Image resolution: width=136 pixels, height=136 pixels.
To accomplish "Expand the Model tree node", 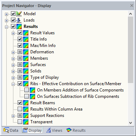I will (x=6, y=14).
